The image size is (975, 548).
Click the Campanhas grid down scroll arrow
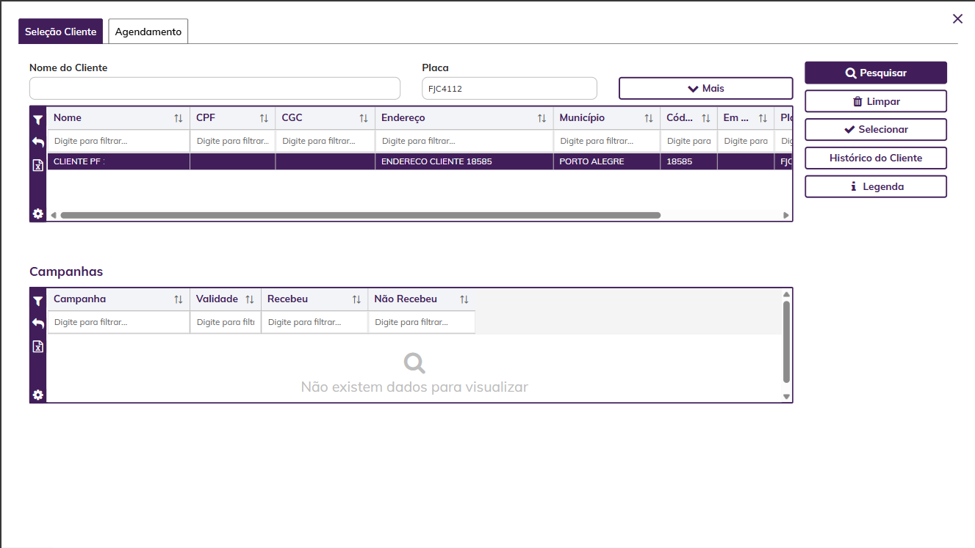click(x=786, y=397)
